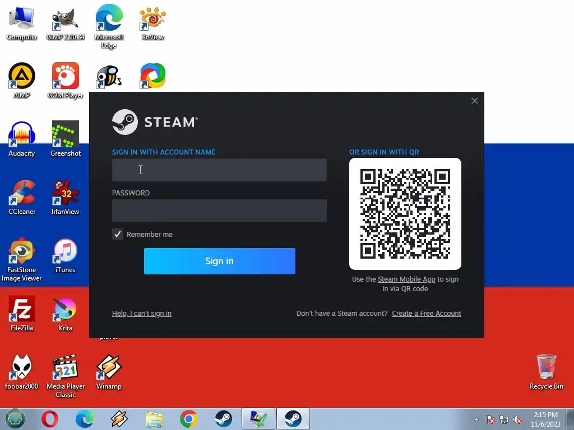Select the foobar2000 desktop shortcut
Image resolution: width=574 pixels, height=430 pixels.
point(22,372)
